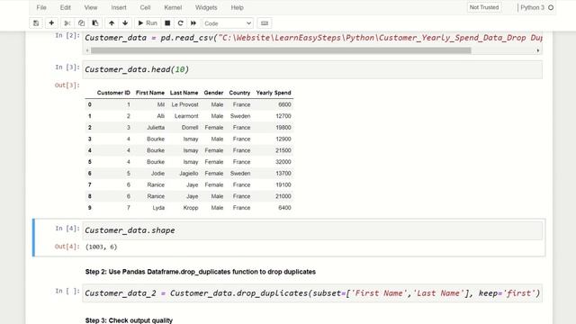This screenshot has height=324, width=576.
Task: Open the View menu
Action: point(91,7)
